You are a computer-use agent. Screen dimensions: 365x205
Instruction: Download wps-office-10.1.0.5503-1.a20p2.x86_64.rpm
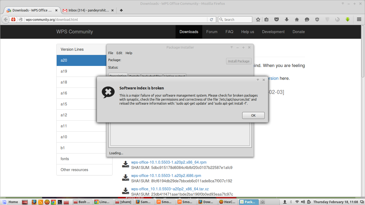tap(169, 162)
